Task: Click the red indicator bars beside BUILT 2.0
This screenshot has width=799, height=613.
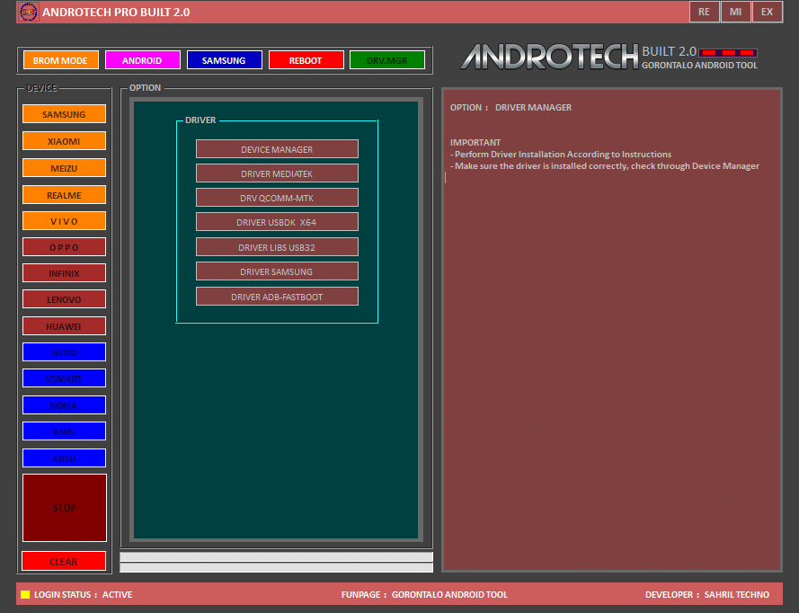Action: pyautogui.click(x=728, y=52)
